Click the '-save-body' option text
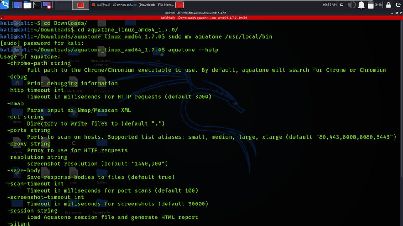The height and width of the screenshot is (226, 403). pyautogui.click(x=24, y=170)
